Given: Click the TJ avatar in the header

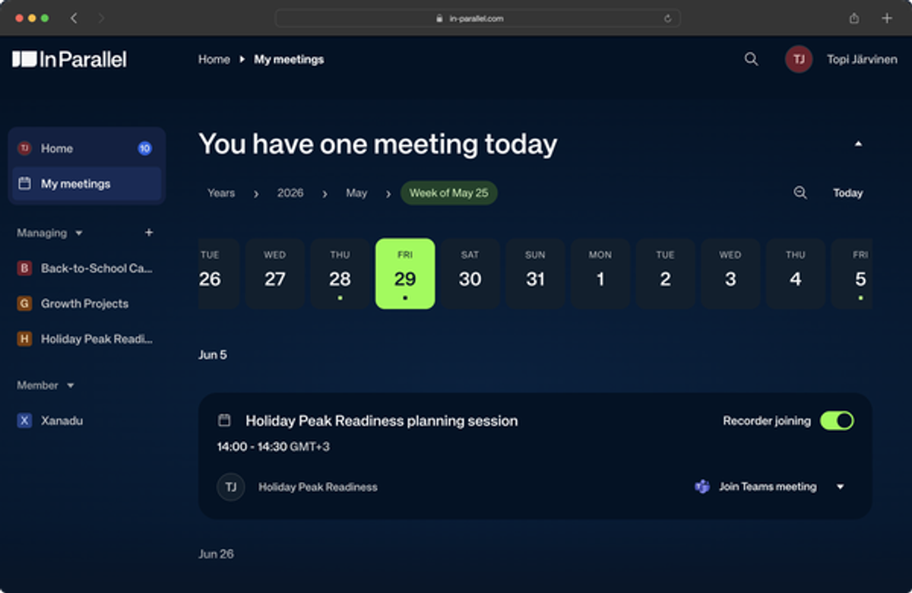Looking at the screenshot, I should tap(799, 59).
